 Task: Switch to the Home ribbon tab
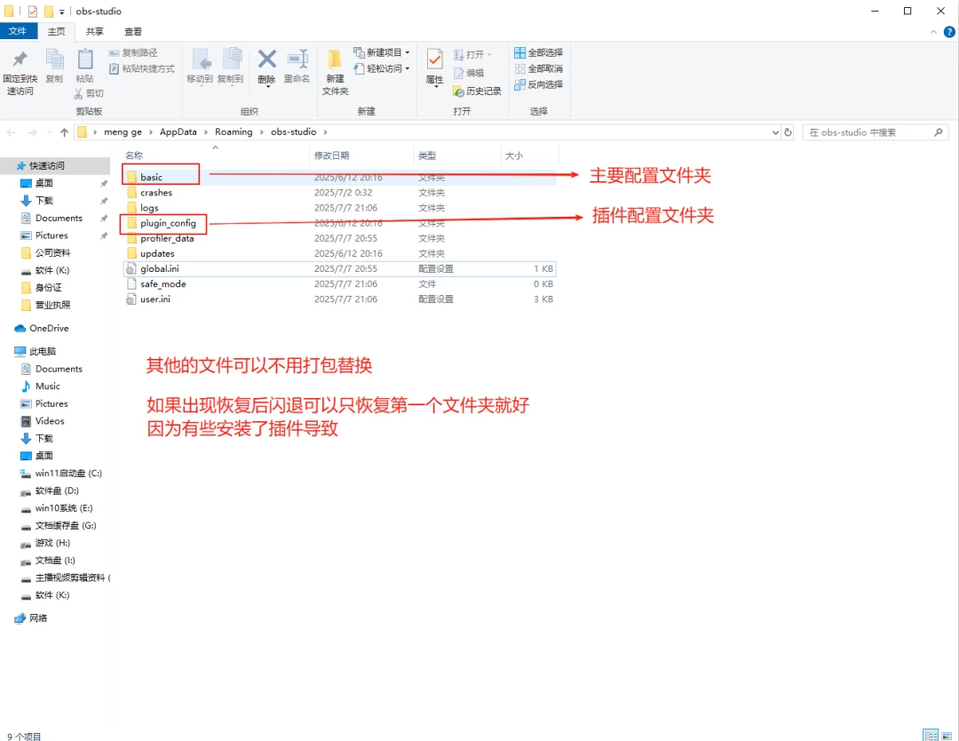[x=57, y=31]
